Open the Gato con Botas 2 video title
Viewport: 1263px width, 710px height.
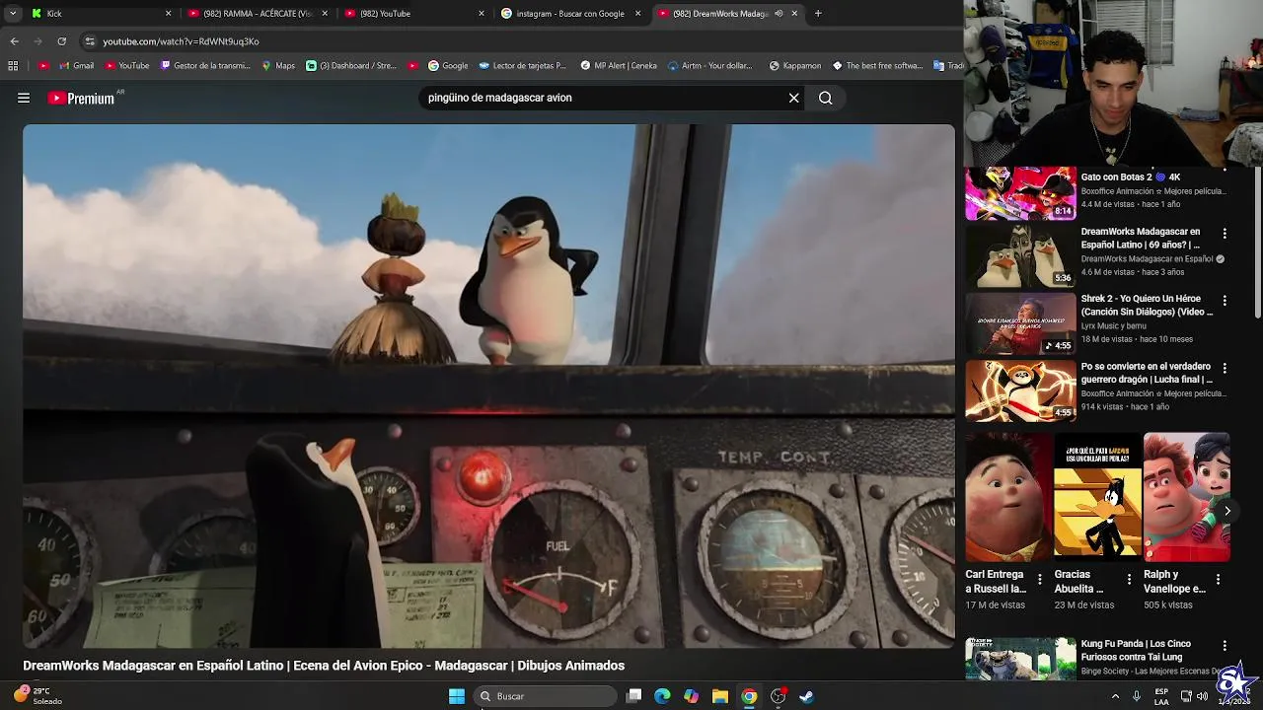pyautogui.click(x=1131, y=177)
